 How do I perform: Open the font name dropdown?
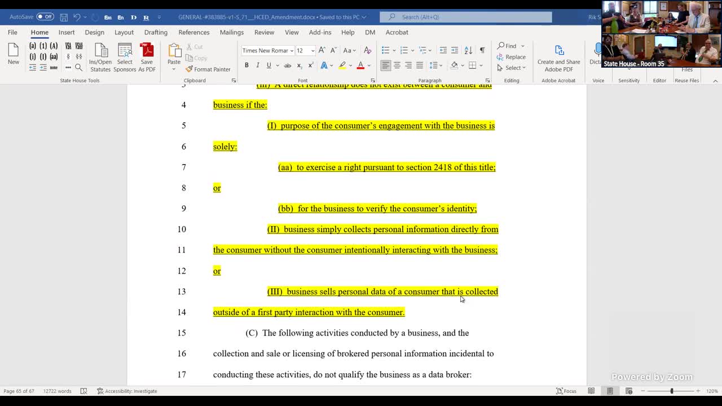tap(291, 51)
